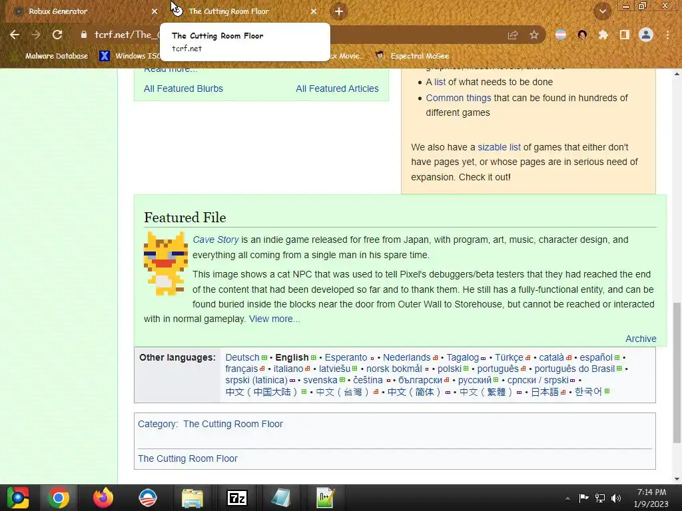Close the Robux Generator tab

pos(155,11)
